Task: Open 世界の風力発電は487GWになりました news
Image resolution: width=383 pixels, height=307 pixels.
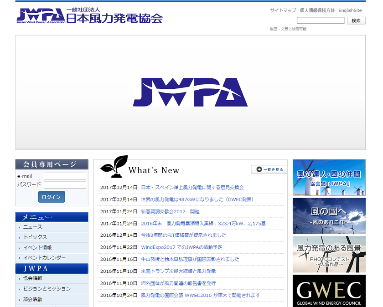Action: pos(197,200)
